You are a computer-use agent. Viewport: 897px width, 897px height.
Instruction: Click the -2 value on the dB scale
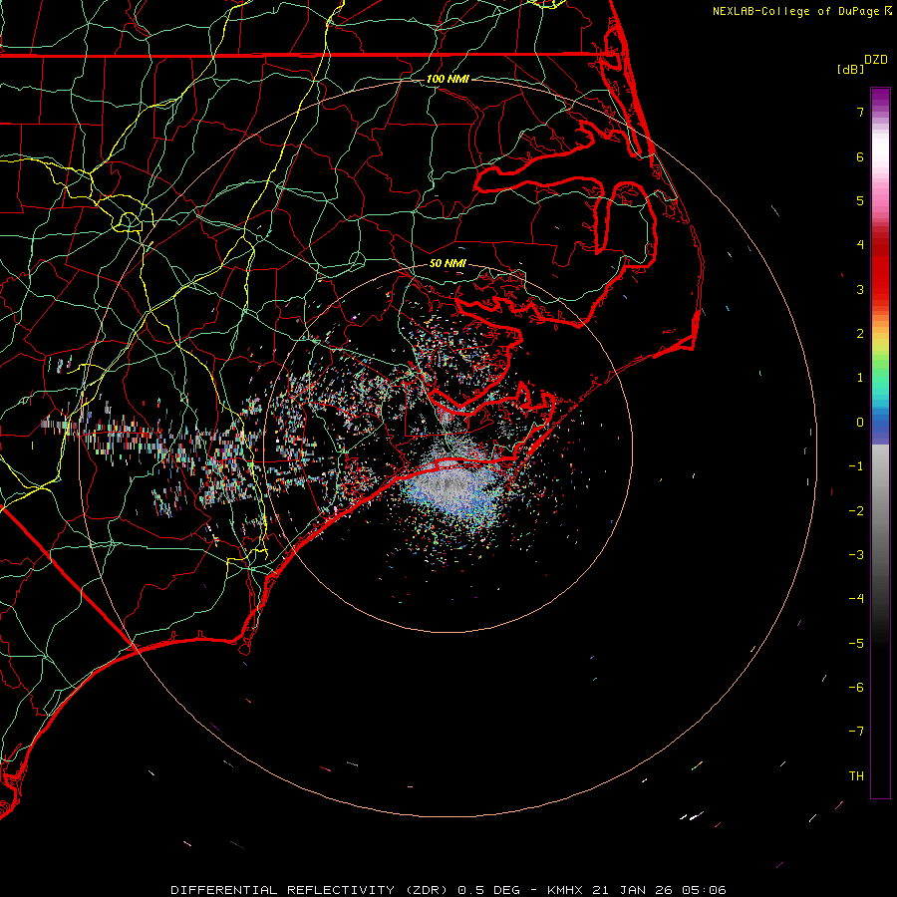tap(855, 511)
